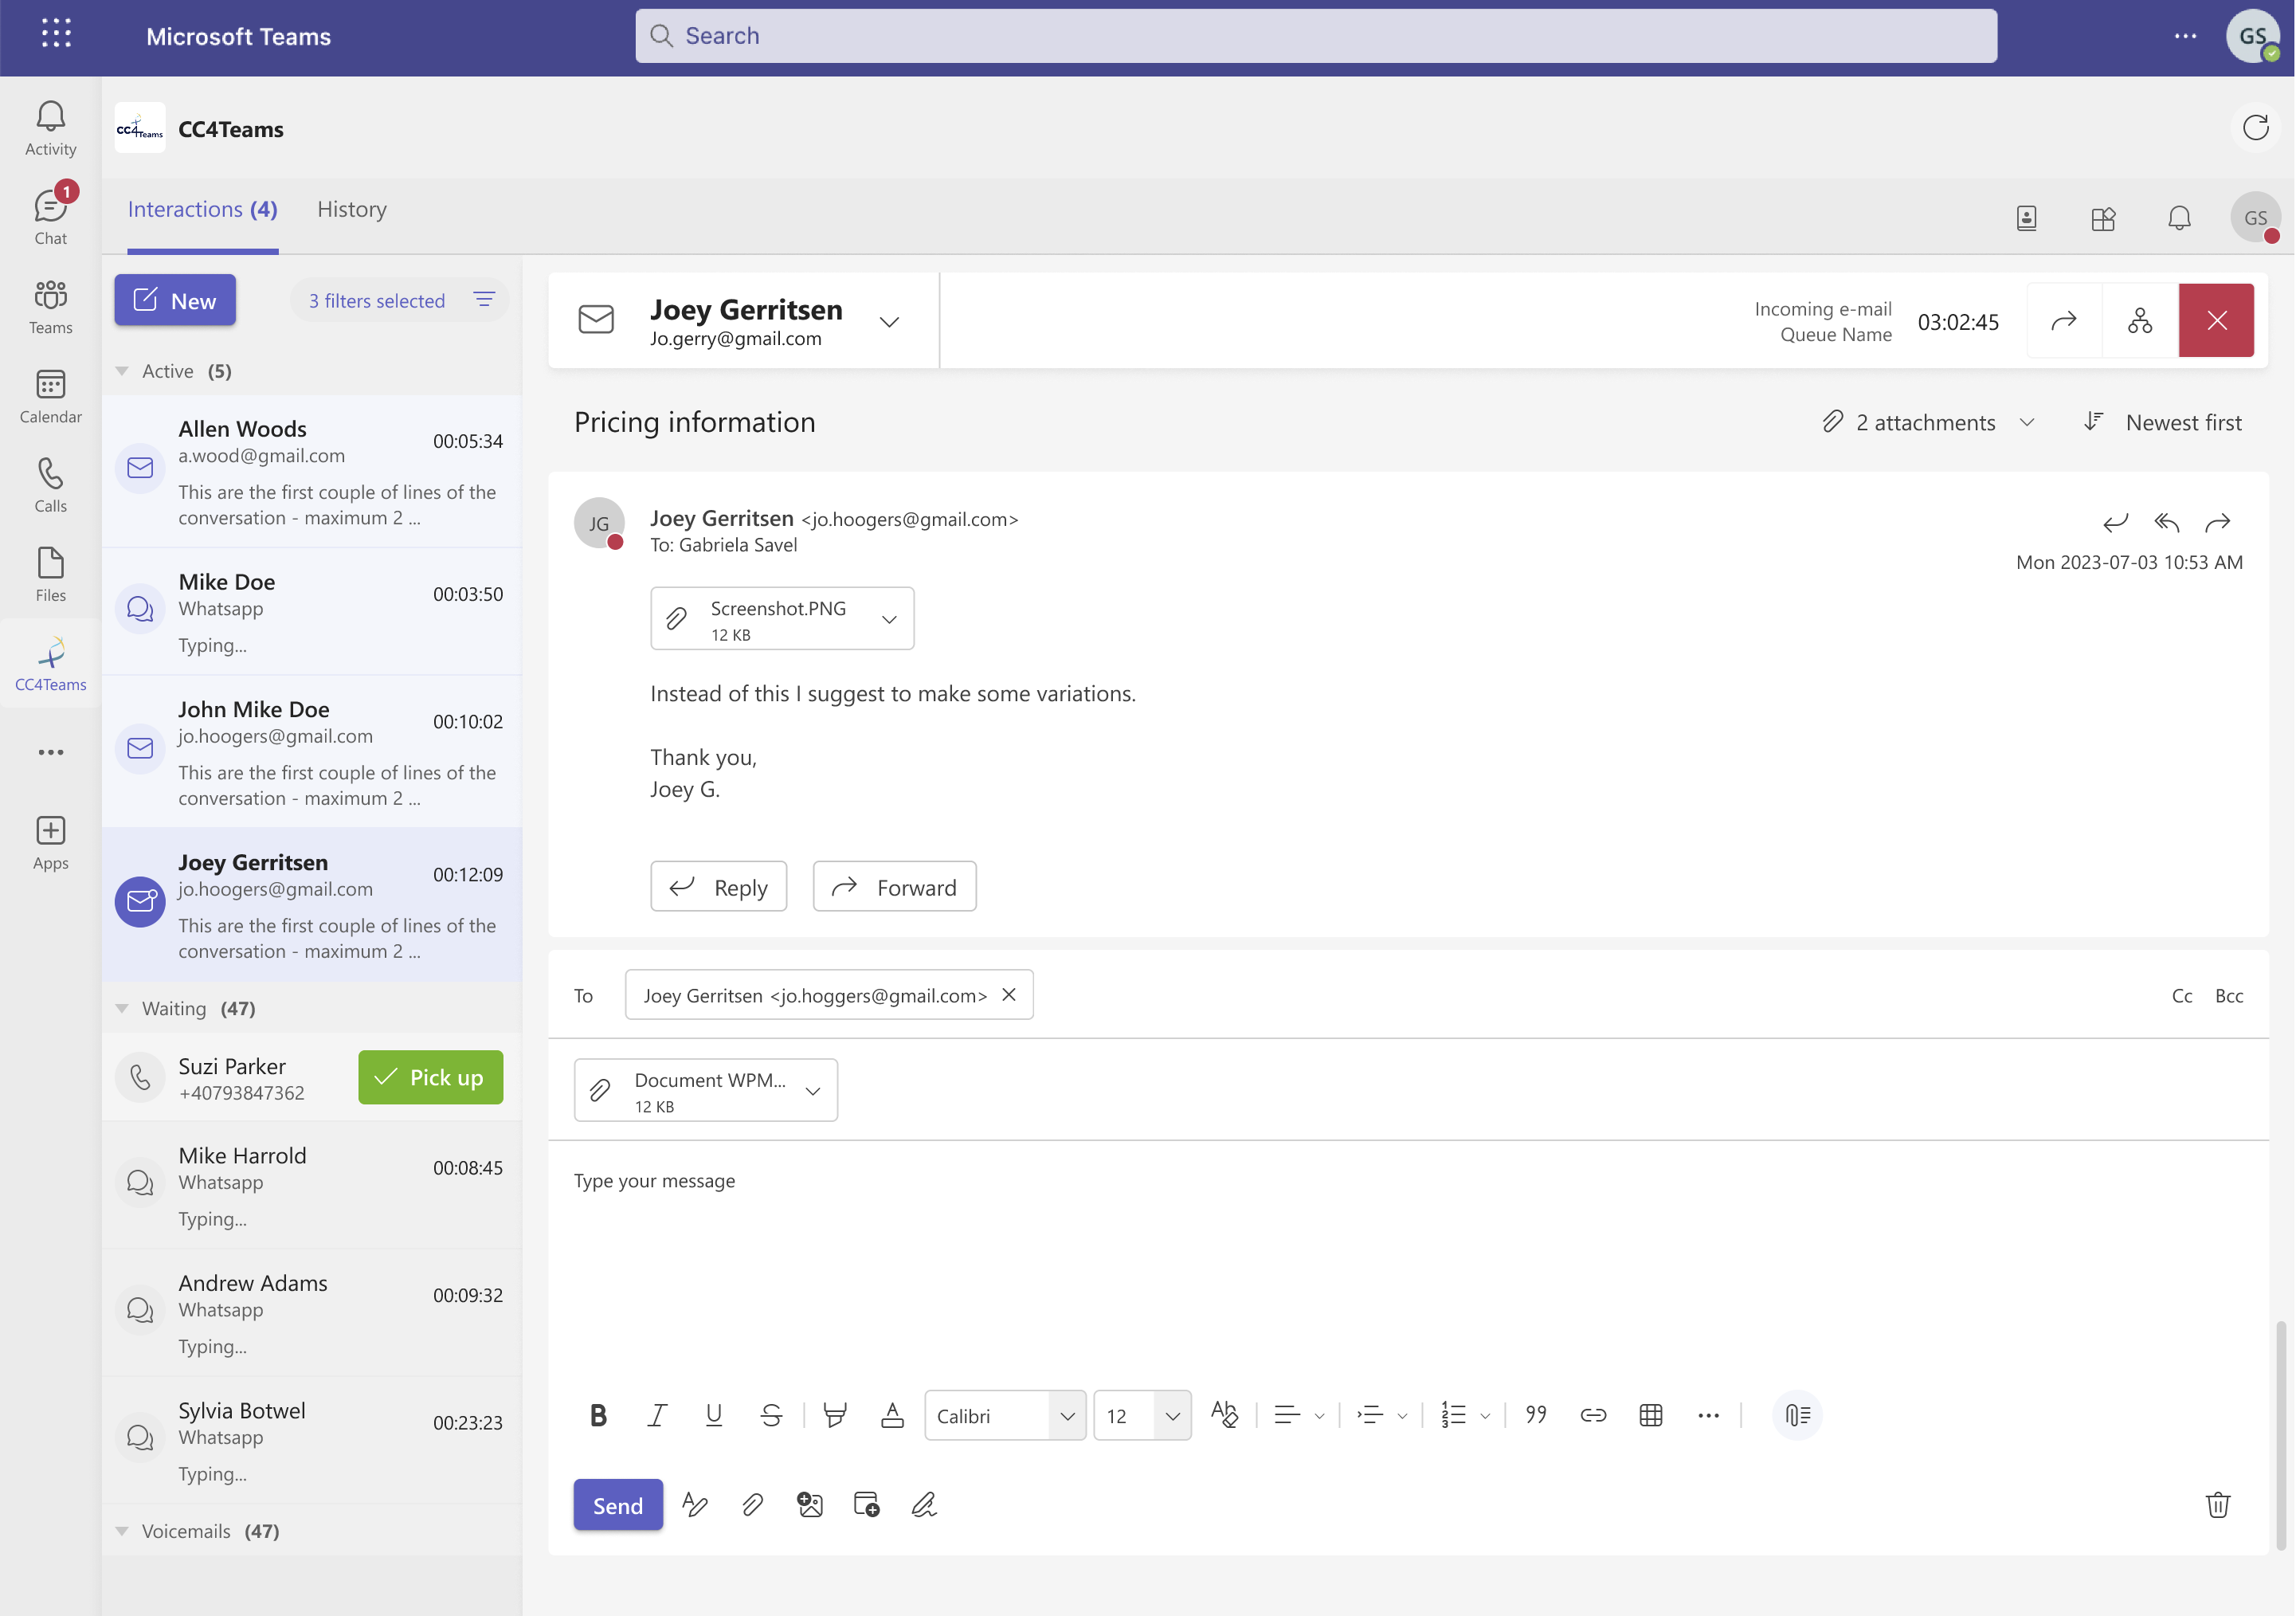This screenshot has width=2296, height=1616.
Task: Discard the draft with the trash icon
Action: tap(2217, 1504)
